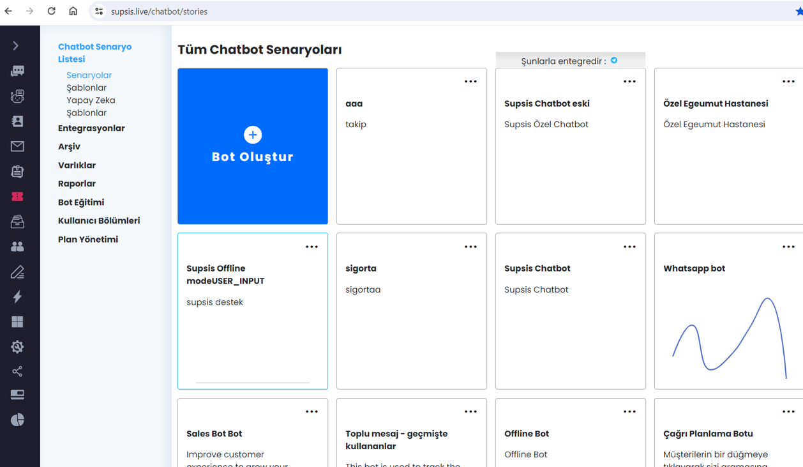Image resolution: width=803 pixels, height=467 pixels.
Task: Open three-dot menu on Toplu mesaj card
Action: [x=470, y=412]
